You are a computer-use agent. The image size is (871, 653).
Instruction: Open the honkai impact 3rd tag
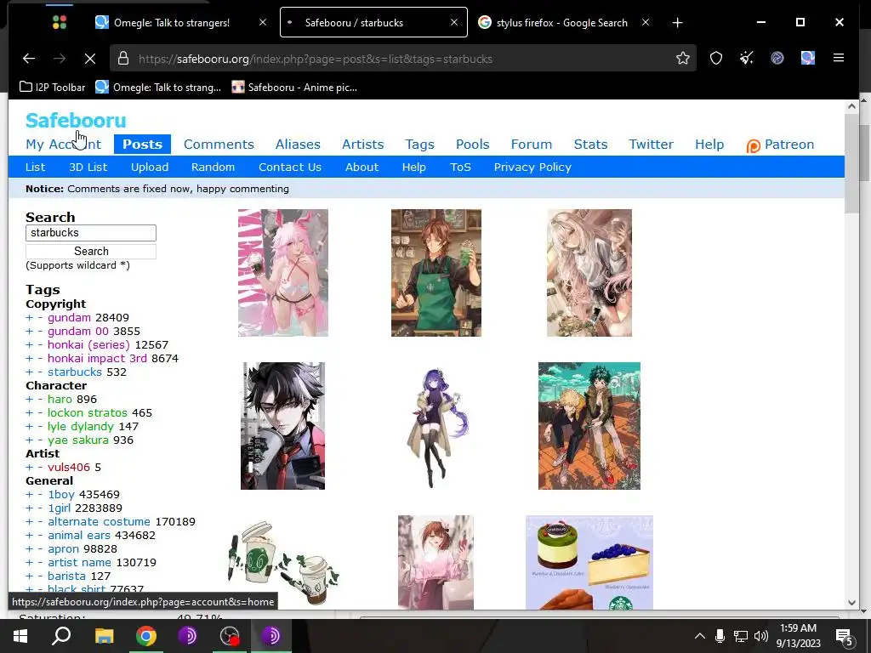[x=97, y=359]
